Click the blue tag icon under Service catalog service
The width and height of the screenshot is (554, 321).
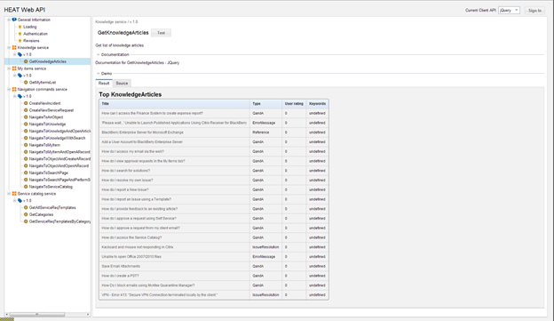click(20, 201)
